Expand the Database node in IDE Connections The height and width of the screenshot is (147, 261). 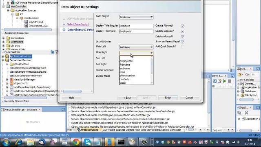(x=238, y=91)
